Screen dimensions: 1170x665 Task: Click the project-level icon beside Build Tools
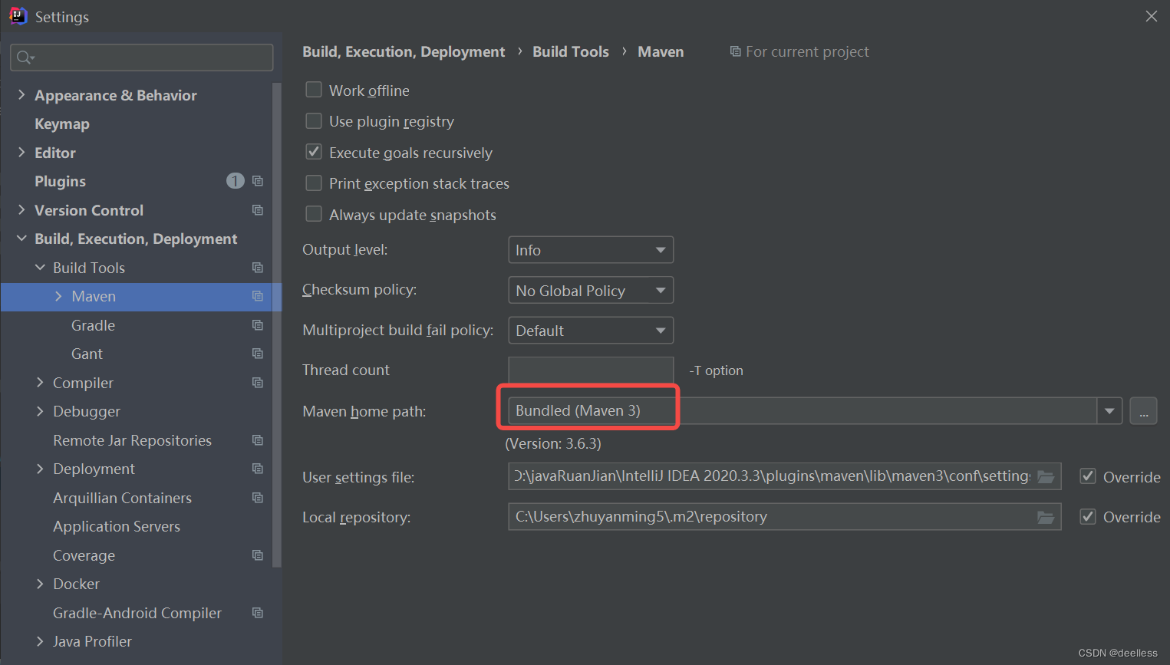[258, 268]
